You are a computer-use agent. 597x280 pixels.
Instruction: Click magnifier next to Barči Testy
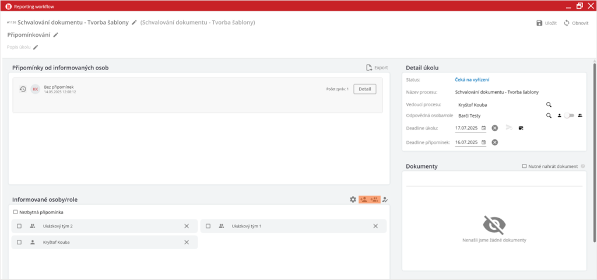[549, 116]
